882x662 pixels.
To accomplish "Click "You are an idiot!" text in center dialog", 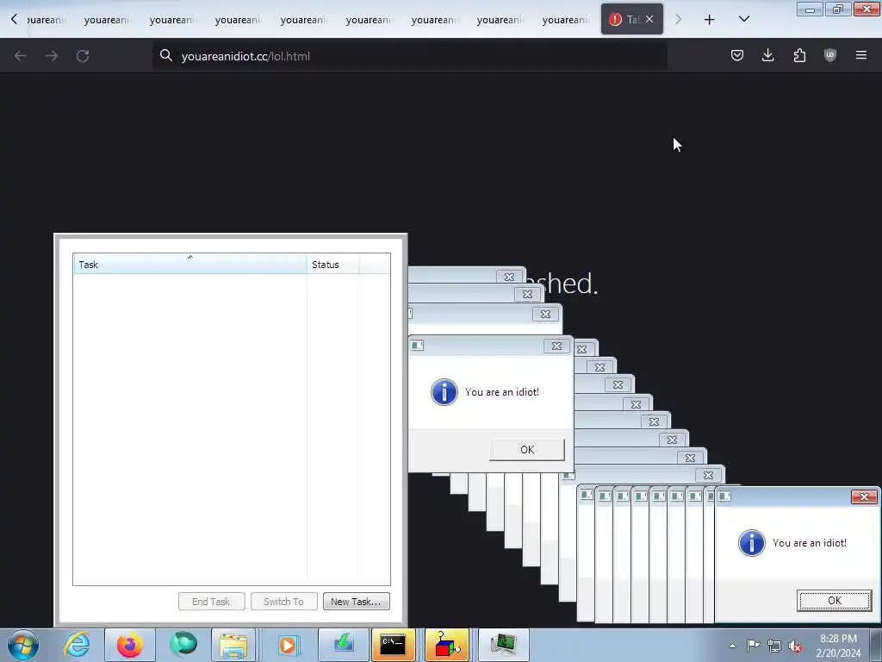I will tap(502, 392).
